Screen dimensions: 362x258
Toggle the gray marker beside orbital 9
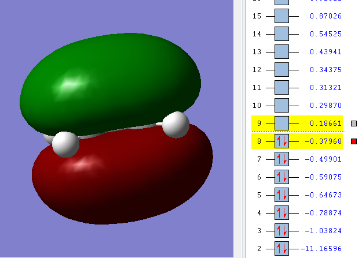[354, 124]
